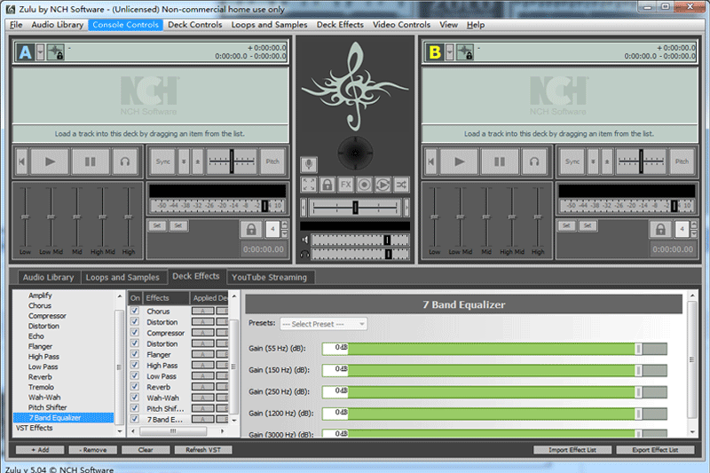The height and width of the screenshot is (473, 710).
Task: Play the track on Deck B
Action: (x=459, y=162)
